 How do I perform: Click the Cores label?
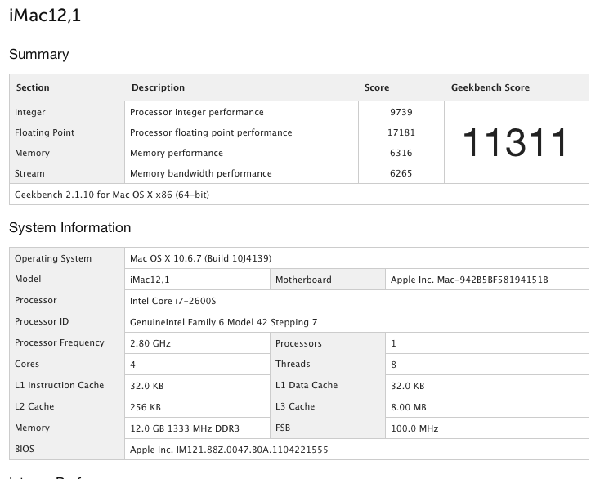point(27,364)
